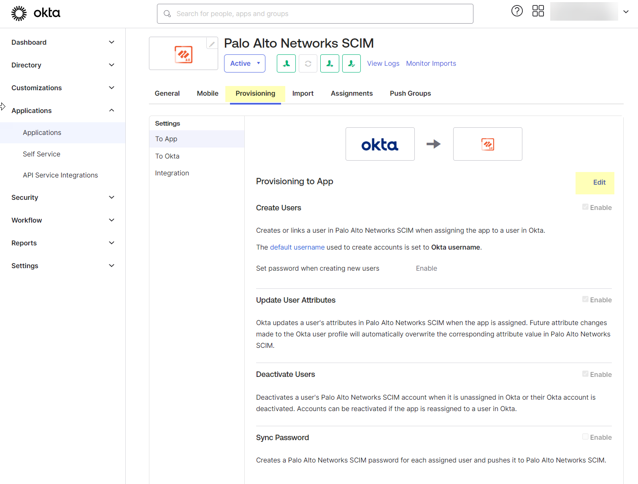Image resolution: width=638 pixels, height=484 pixels.
Task: Toggle the Create Users Enable checkbox
Action: click(585, 207)
